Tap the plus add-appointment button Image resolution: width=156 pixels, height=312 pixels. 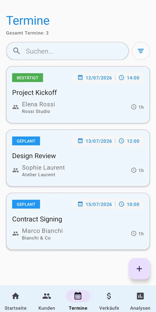click(x=139, y=269)
